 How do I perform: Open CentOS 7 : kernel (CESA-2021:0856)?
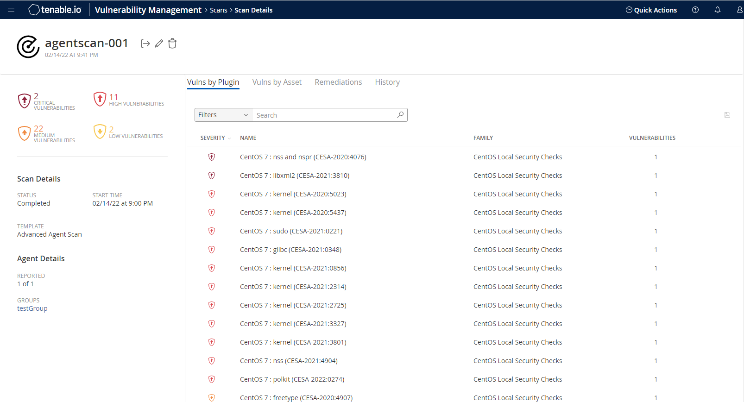tap(293, 268)
